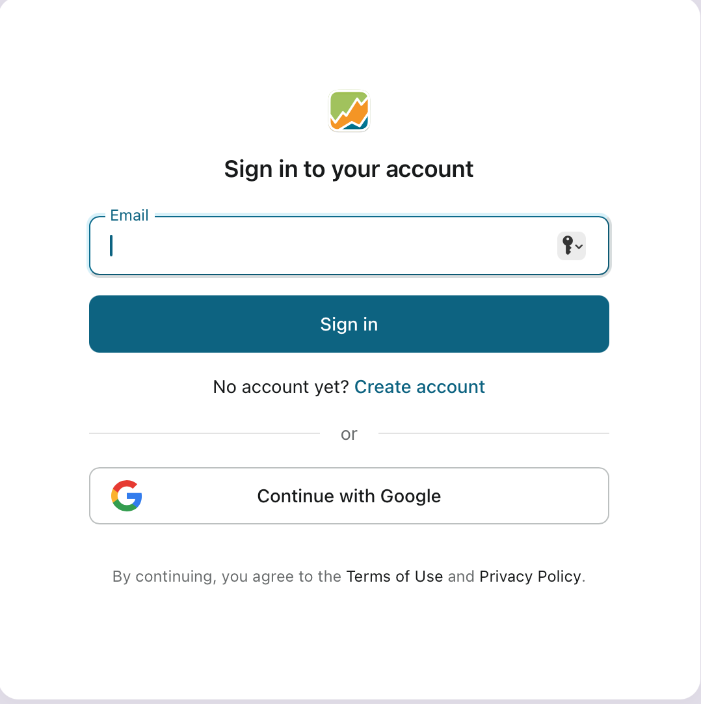This screenshot has width=701, height=704.
Task: Expand the chevron beside the key icon
Action: (x=579, y=247)
